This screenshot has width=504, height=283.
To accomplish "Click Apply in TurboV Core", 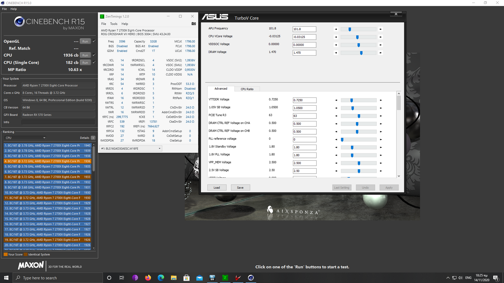I will pos(389,187).
